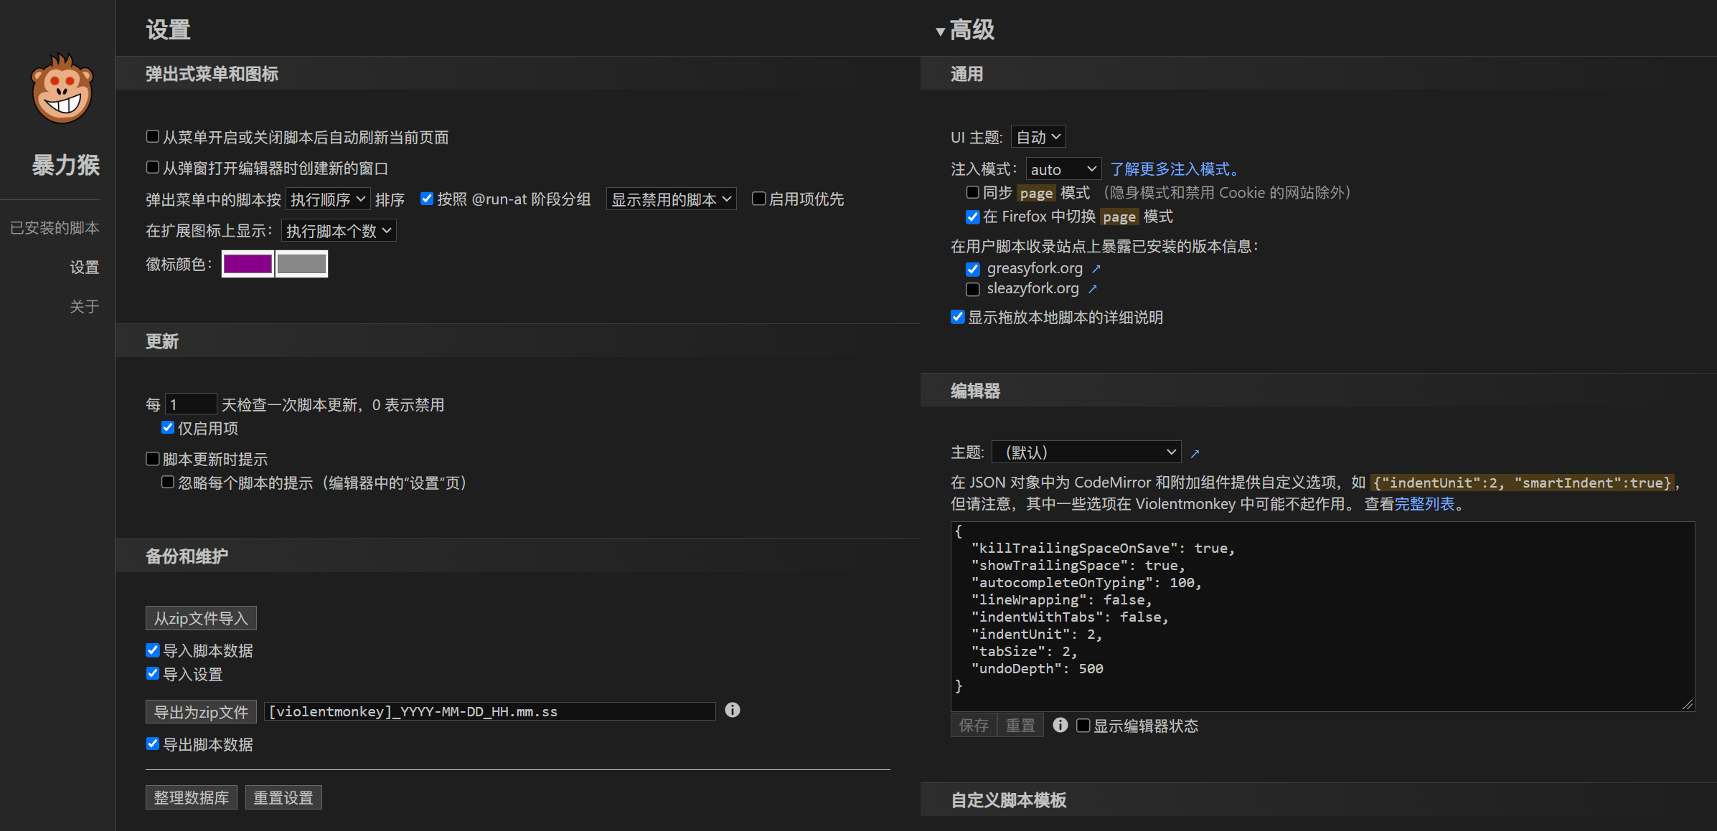This screenshot has width=1717, height=831.
Task: Open 显示禁用的脚本 dropdown
Action: click(x=672, y=199)
